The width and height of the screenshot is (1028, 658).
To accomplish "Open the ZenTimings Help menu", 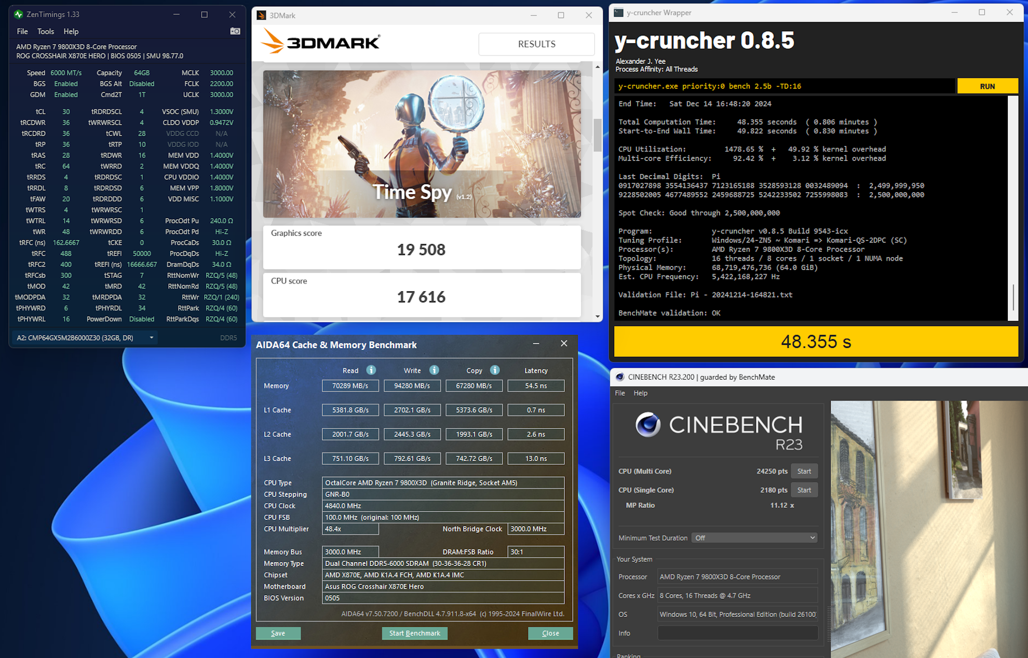I will (71, 31).
